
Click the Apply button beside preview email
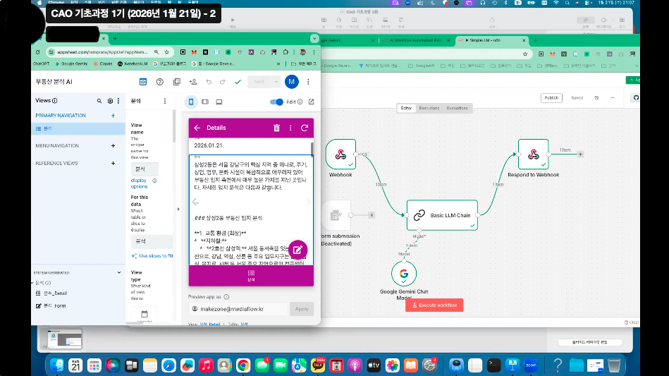point(302,309)
